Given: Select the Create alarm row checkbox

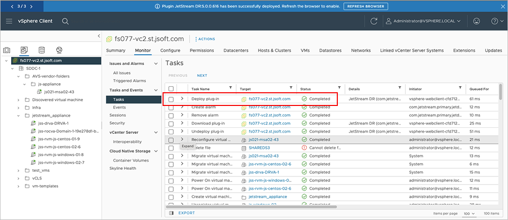Looking at the screenshot, I should [x=171, y=107].
